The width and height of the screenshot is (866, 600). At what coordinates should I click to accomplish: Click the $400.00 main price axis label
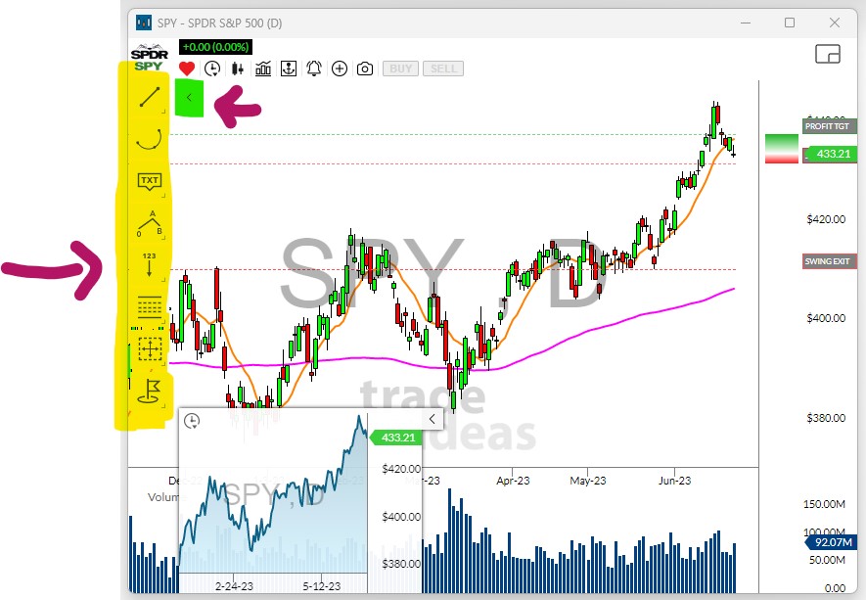(x=826, y=318)
